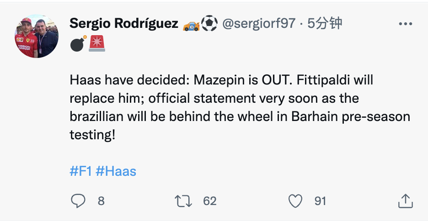Open the @sergiorf97 handle link
Viewport: 428px width, 221px height.
pyautogui.click(x=258, y=24)
